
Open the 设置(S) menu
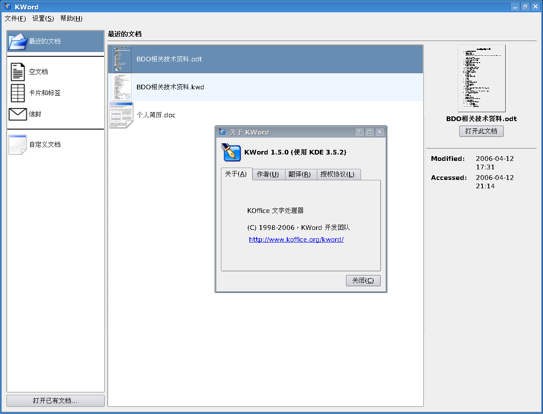point(43,18)
